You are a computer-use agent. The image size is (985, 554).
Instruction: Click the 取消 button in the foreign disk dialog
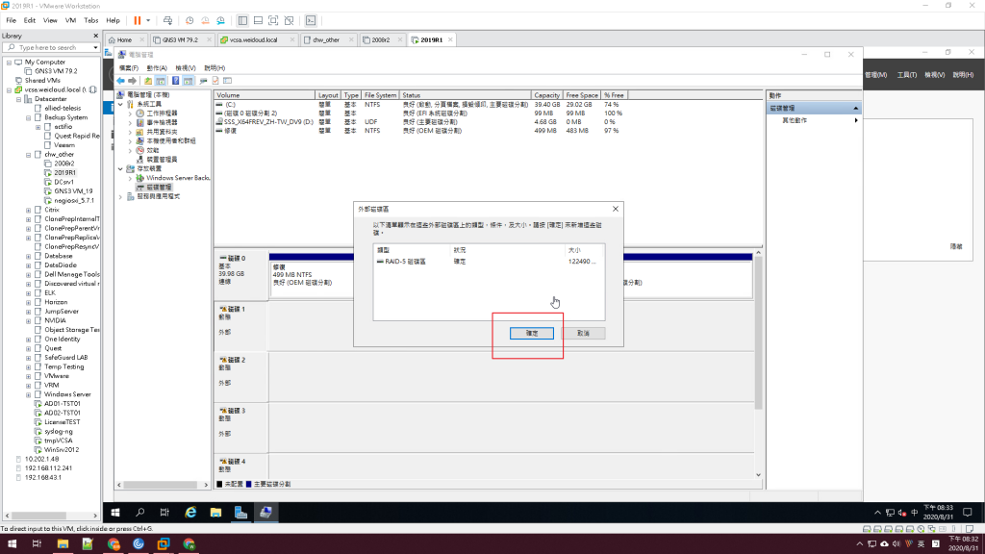pos(583,333)
